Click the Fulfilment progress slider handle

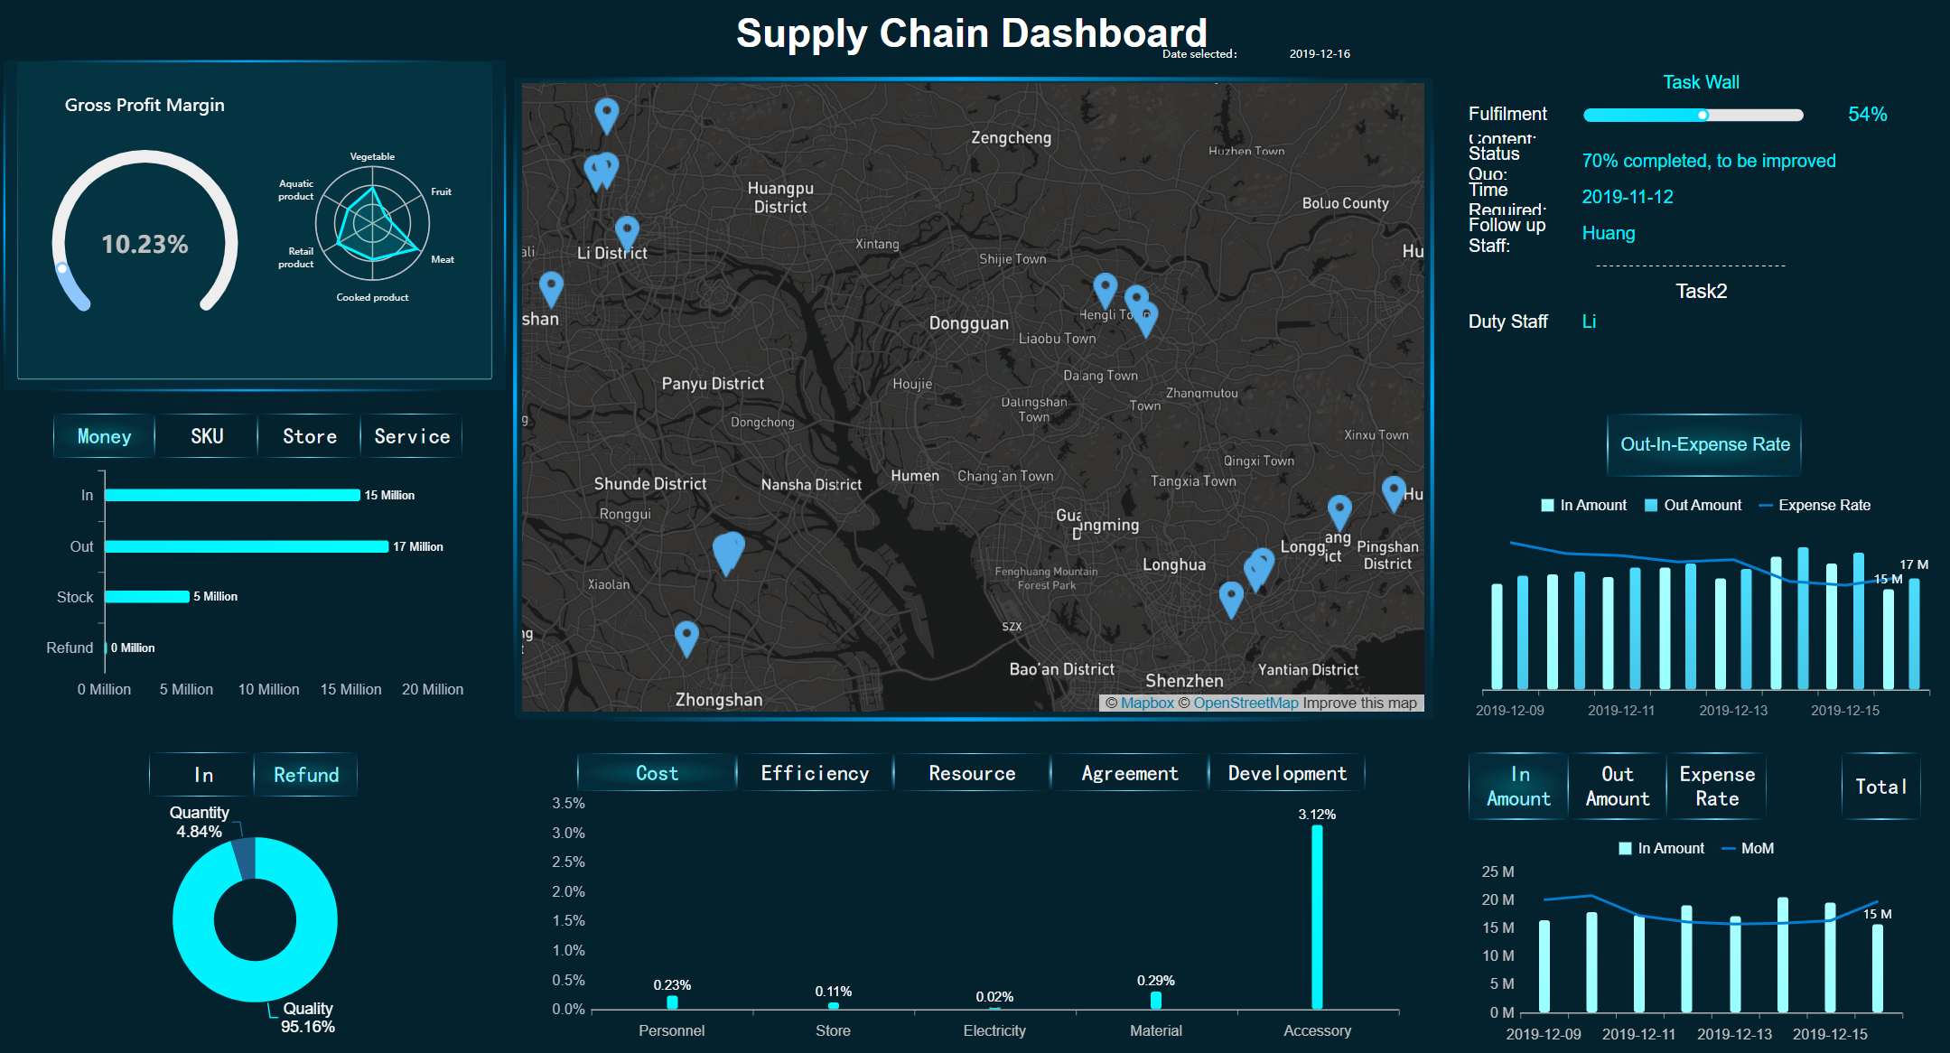coord(1703,115)
